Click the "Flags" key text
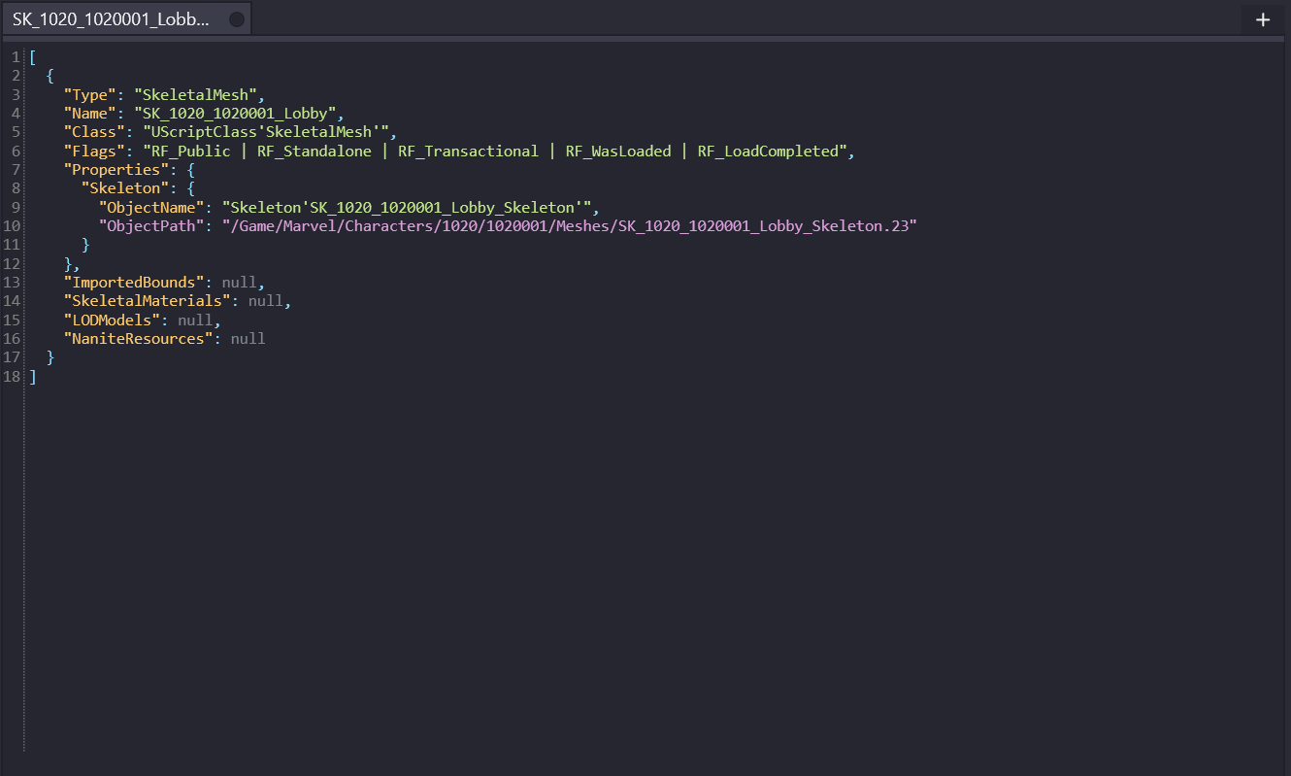 95,151
